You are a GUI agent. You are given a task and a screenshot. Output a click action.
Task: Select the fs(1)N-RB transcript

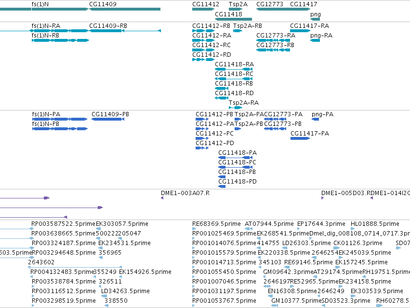coord(60,40)
